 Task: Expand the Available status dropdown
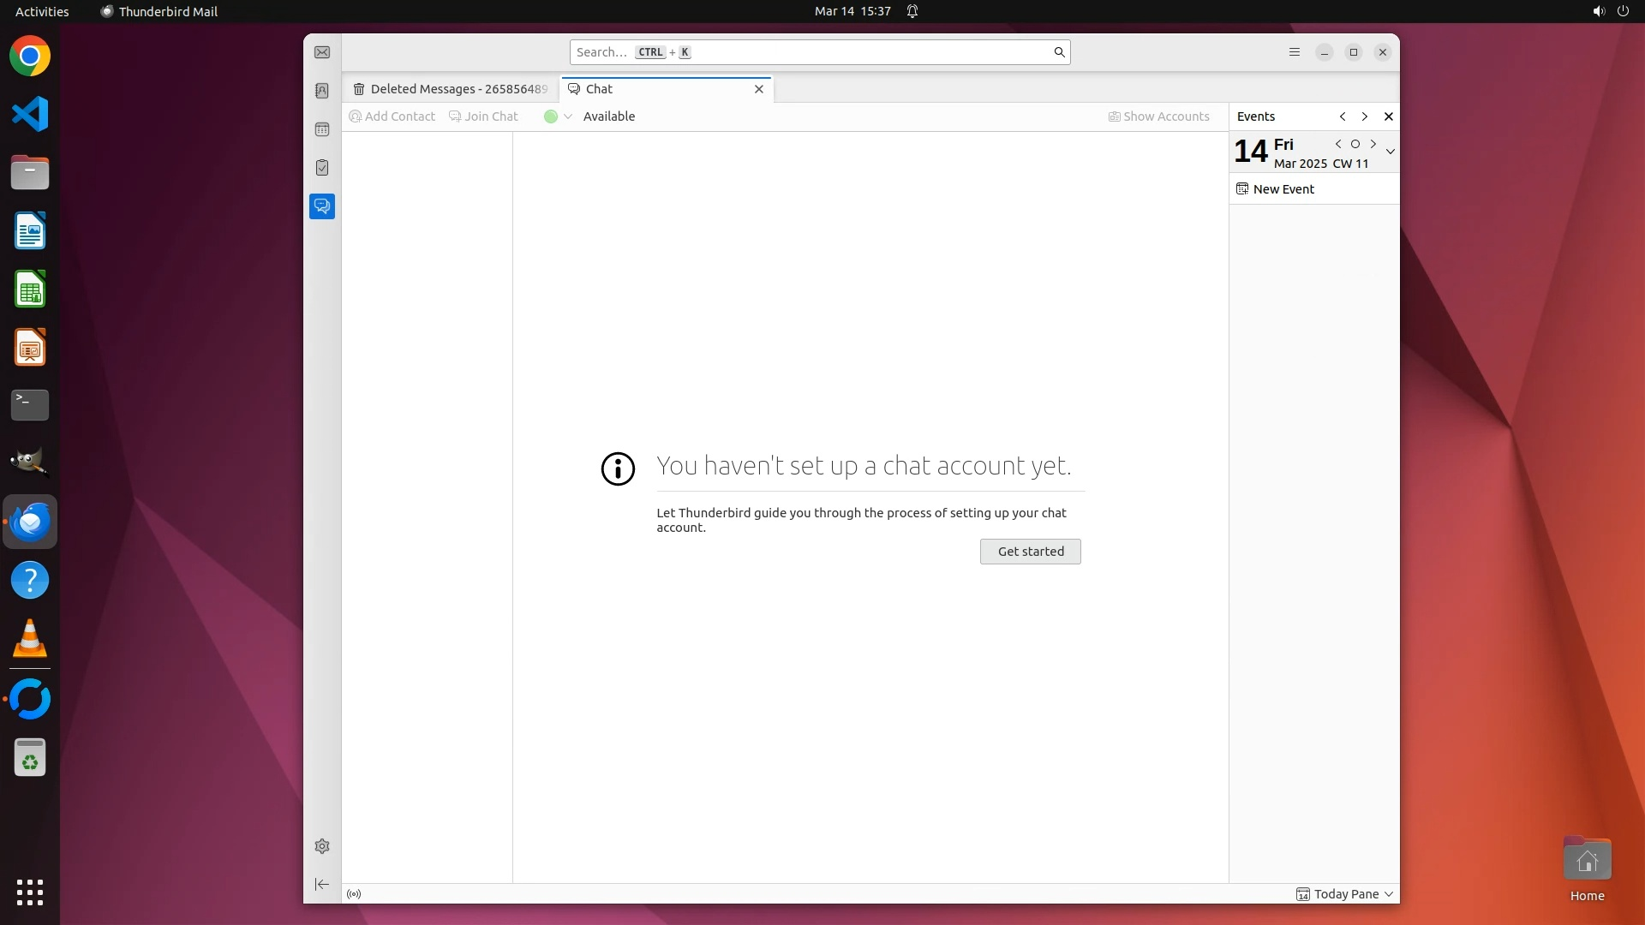point(567,116)
